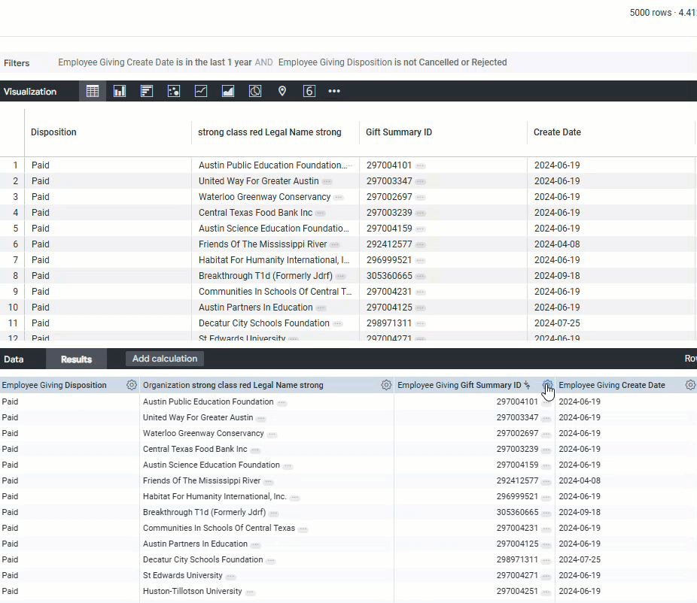Click Paid cell in visualization row 1
This screenshot has height=603, width=697.
coord(41,165)
